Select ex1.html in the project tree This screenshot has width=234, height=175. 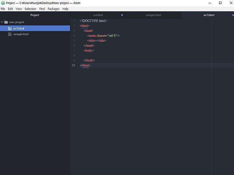click(35, 28)
